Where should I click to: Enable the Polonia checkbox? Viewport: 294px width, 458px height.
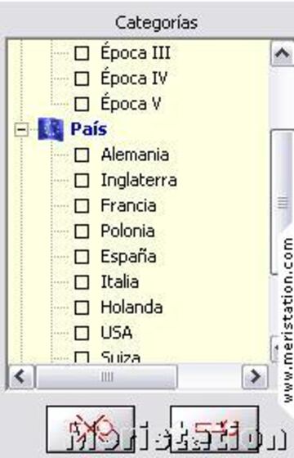[x=82, y=231]
